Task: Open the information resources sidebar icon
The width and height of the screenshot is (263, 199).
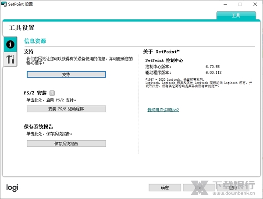Action: click(10, 44)
